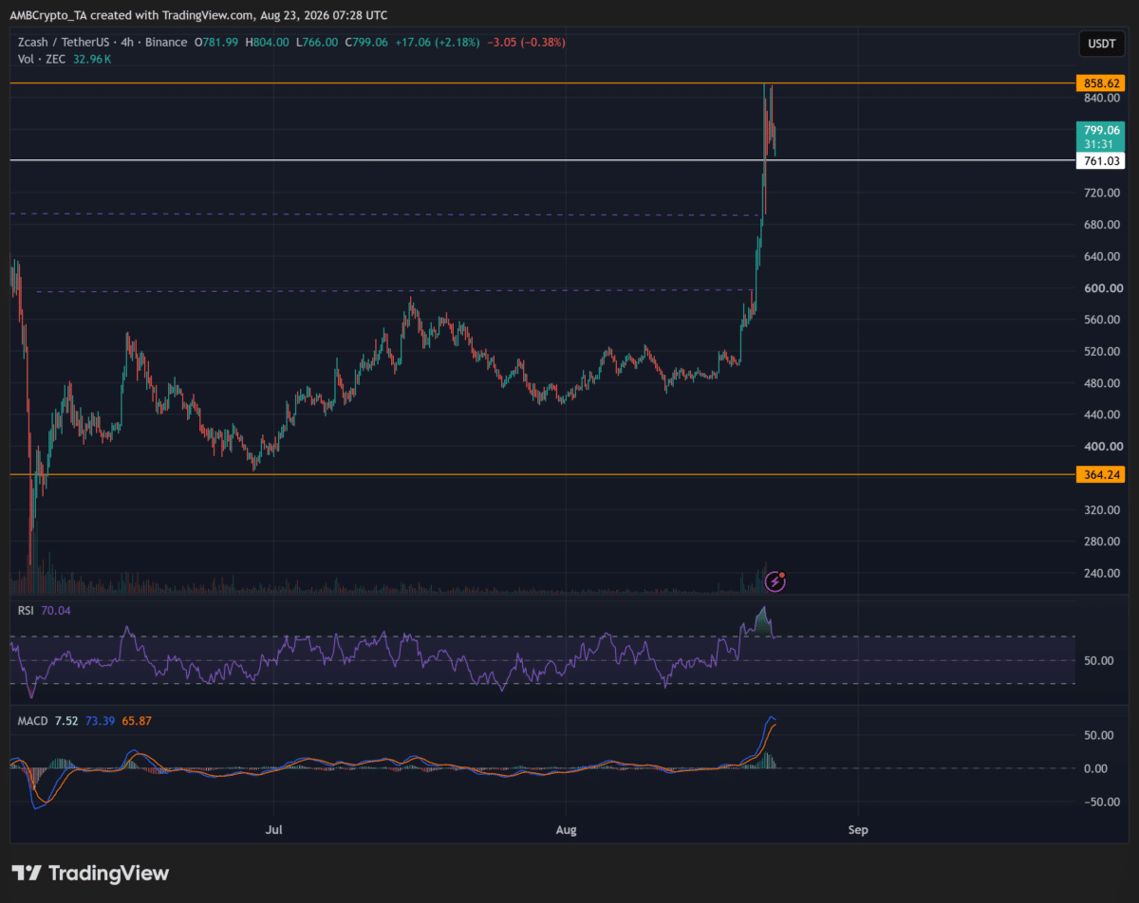Click the AMBCrypto_TA author name in header
The image size is (1139, 903).
pyautogui.click(x=49, y=16)
